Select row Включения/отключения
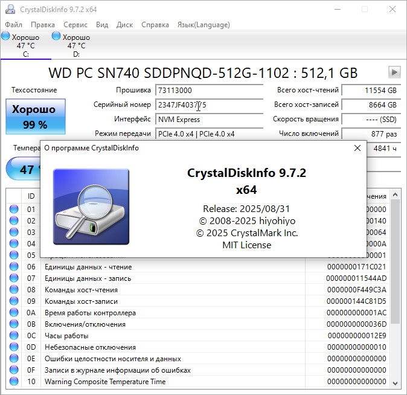This screenshot has width=407, height=395. click(x=198, y=324)
